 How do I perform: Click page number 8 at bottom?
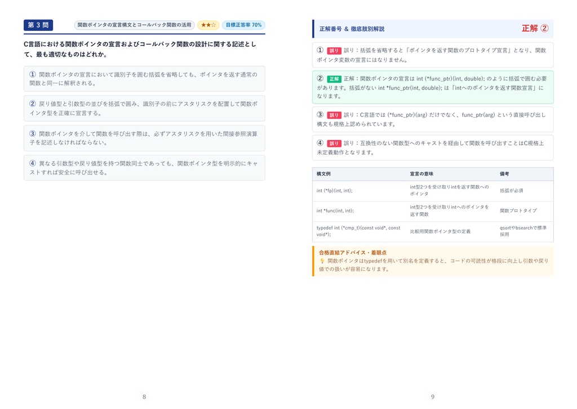point(144,397)
